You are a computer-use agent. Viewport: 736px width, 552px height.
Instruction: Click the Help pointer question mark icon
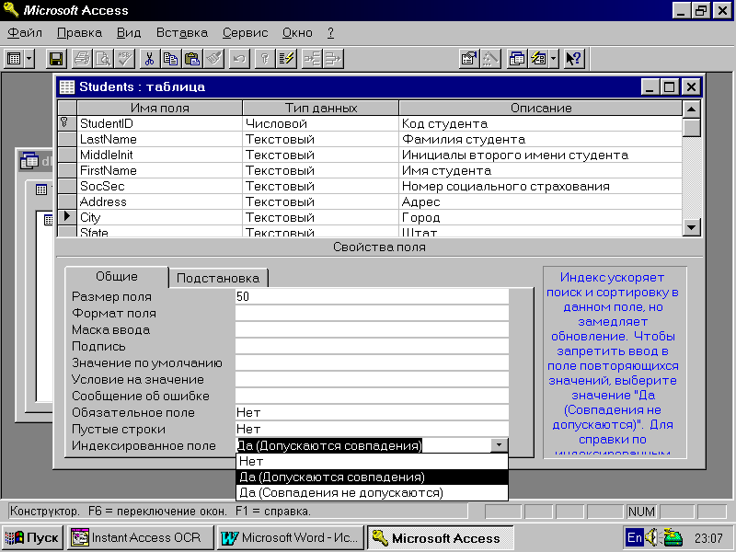[x=573, y=59]
